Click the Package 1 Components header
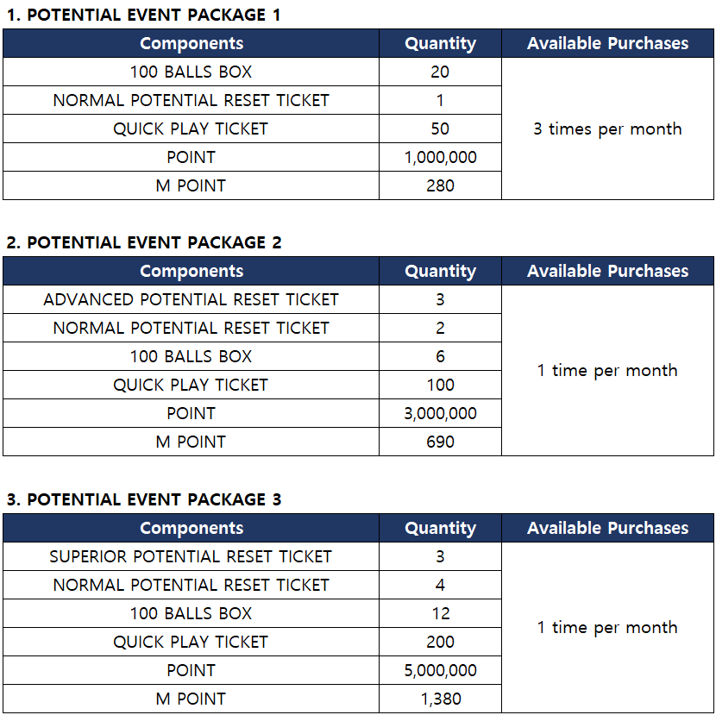This screenshot has width=716, height=715. [x=192, y=43]
